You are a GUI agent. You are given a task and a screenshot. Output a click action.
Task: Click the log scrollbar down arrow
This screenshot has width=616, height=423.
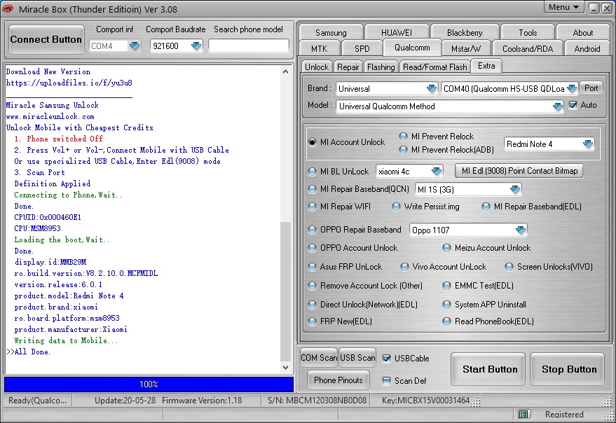[286, 368]
